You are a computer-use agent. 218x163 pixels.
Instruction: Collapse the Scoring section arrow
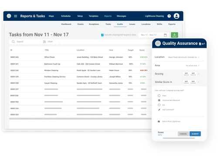[x=199, y=74]
